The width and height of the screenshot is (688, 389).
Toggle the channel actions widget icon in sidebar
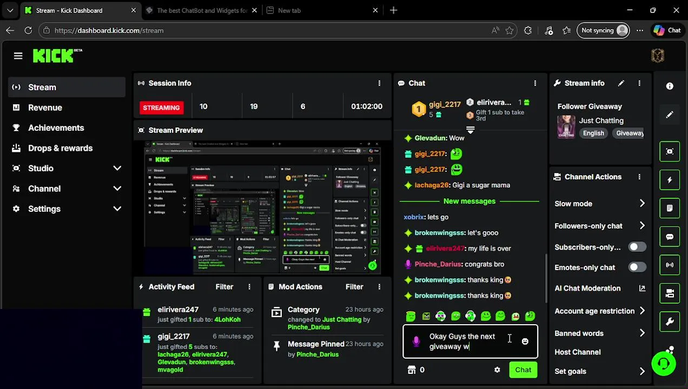pos(670,293)
